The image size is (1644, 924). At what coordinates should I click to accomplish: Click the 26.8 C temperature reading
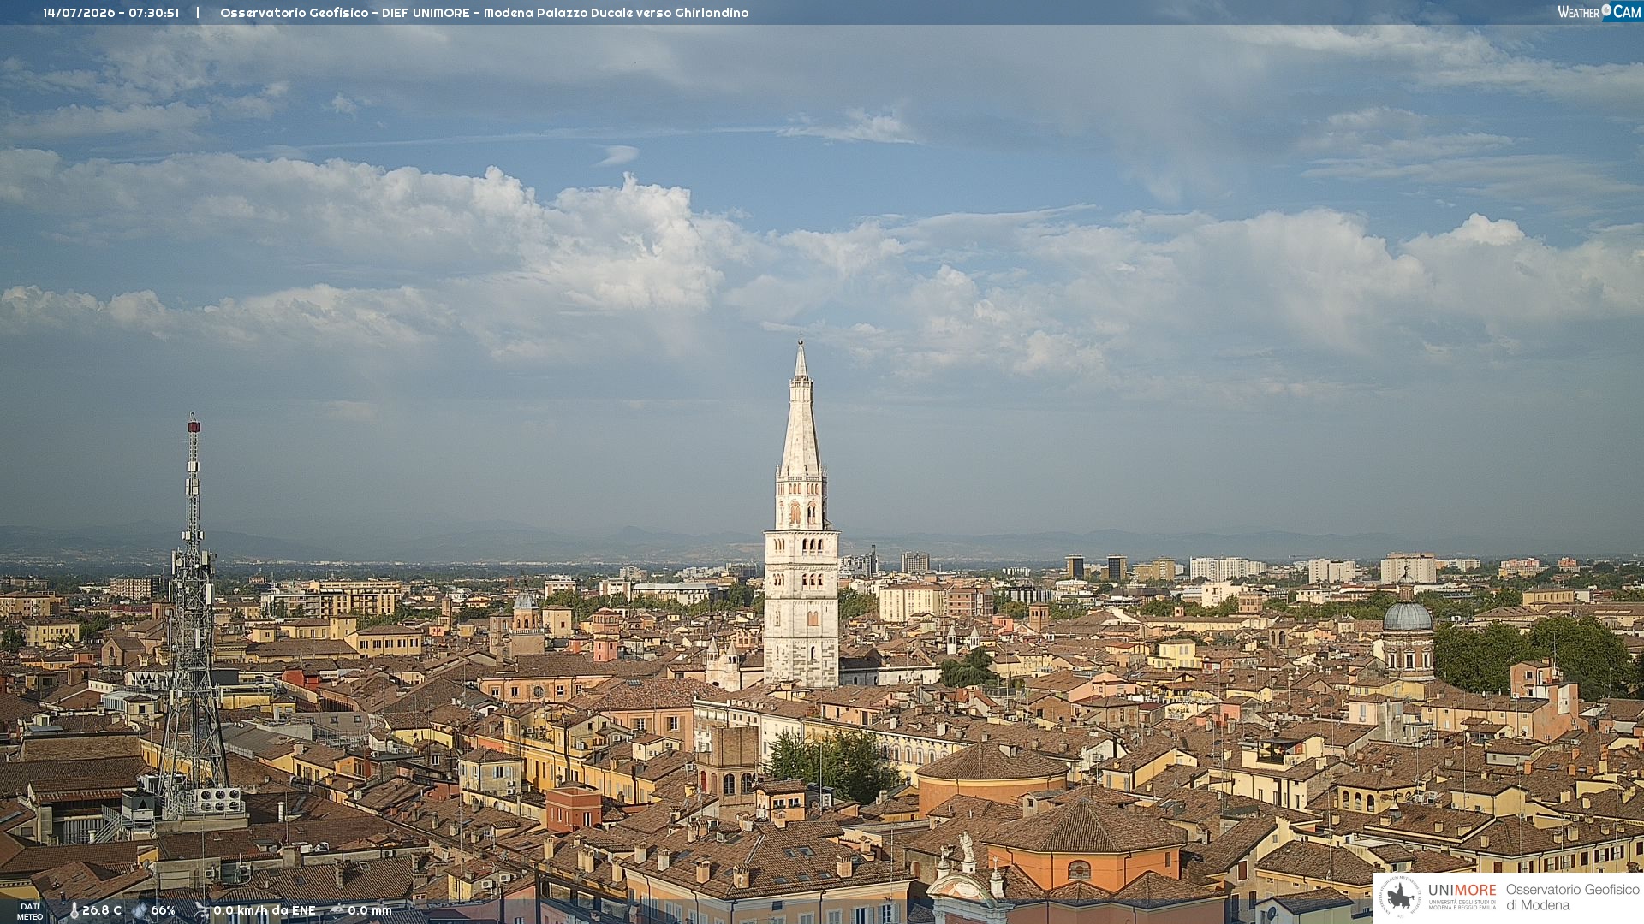point(102,911)
